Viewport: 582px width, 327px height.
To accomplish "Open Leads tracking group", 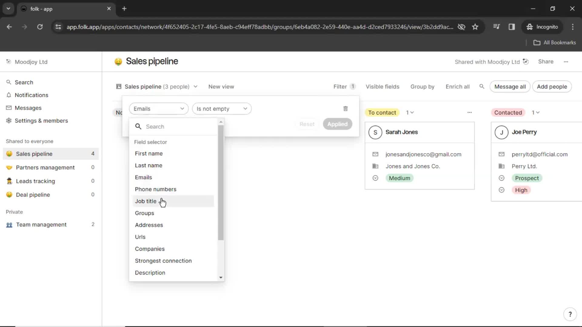I will pyautogui.click(x=51, y=181).
